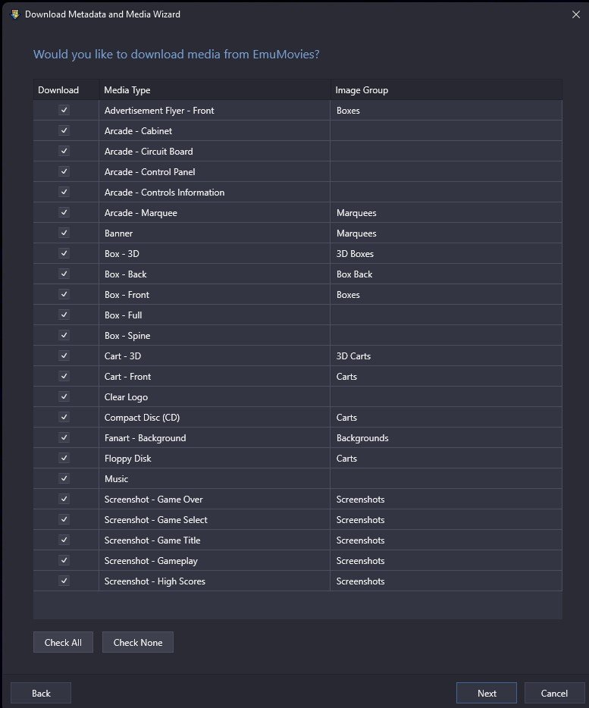This screenshot has width=589, height=708.
Task: Uncheck the Box - 3D checkbox
Action: 64,253
